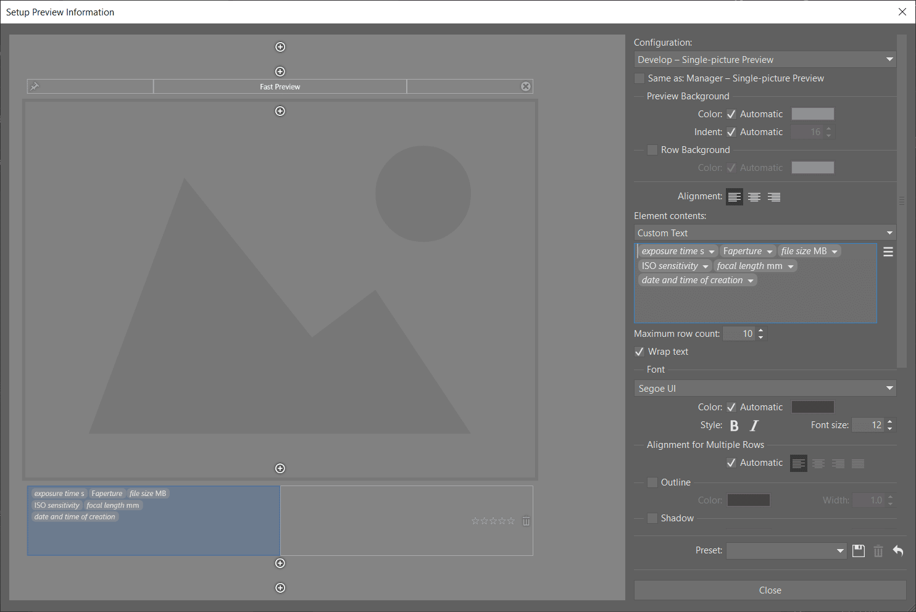Toggle italic font style

click(754, 426)
